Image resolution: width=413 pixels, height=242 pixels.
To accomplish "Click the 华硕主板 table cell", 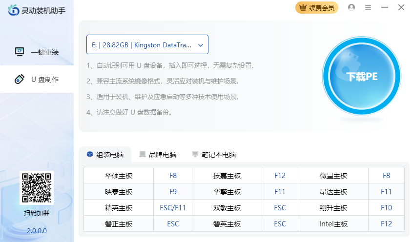I will 119,176.
